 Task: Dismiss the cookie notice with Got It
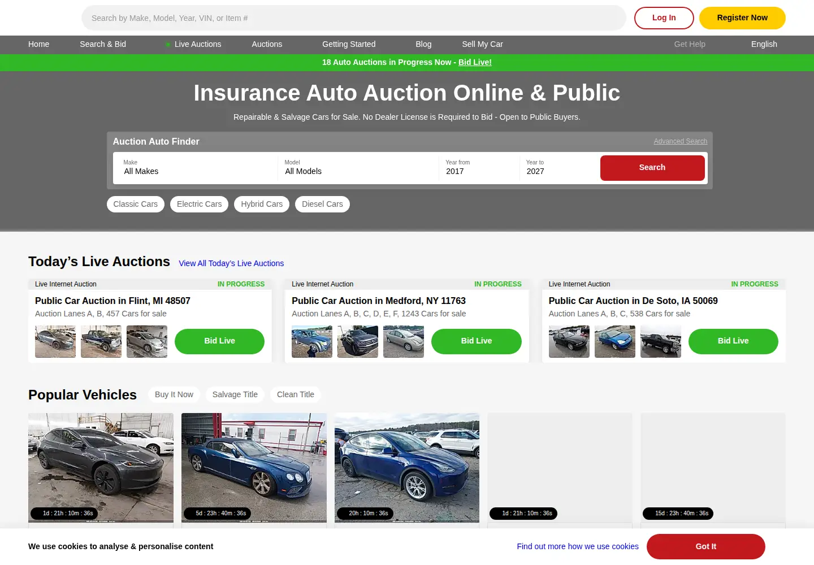point(706,546)
